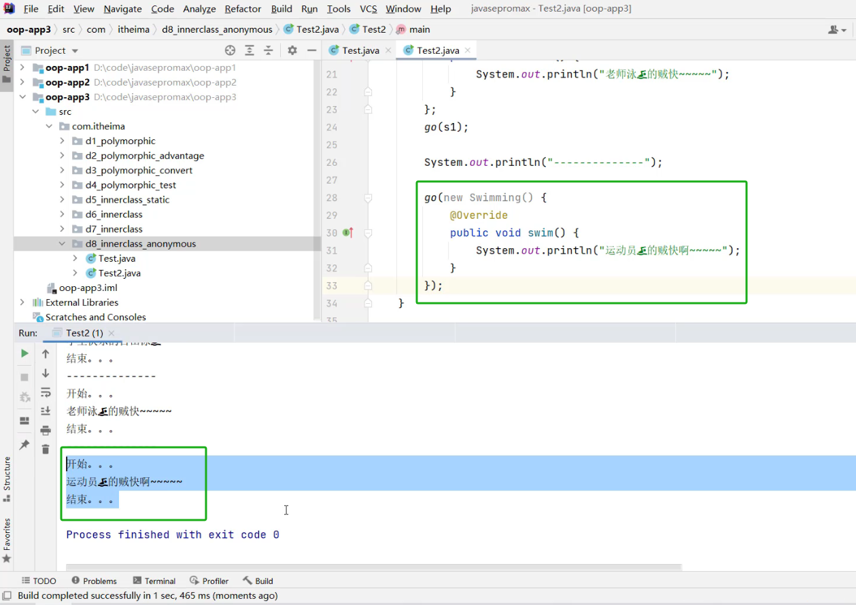Click the Collapse All icon in Project panel
Screen dimensions: 856x605
point(269,50)
